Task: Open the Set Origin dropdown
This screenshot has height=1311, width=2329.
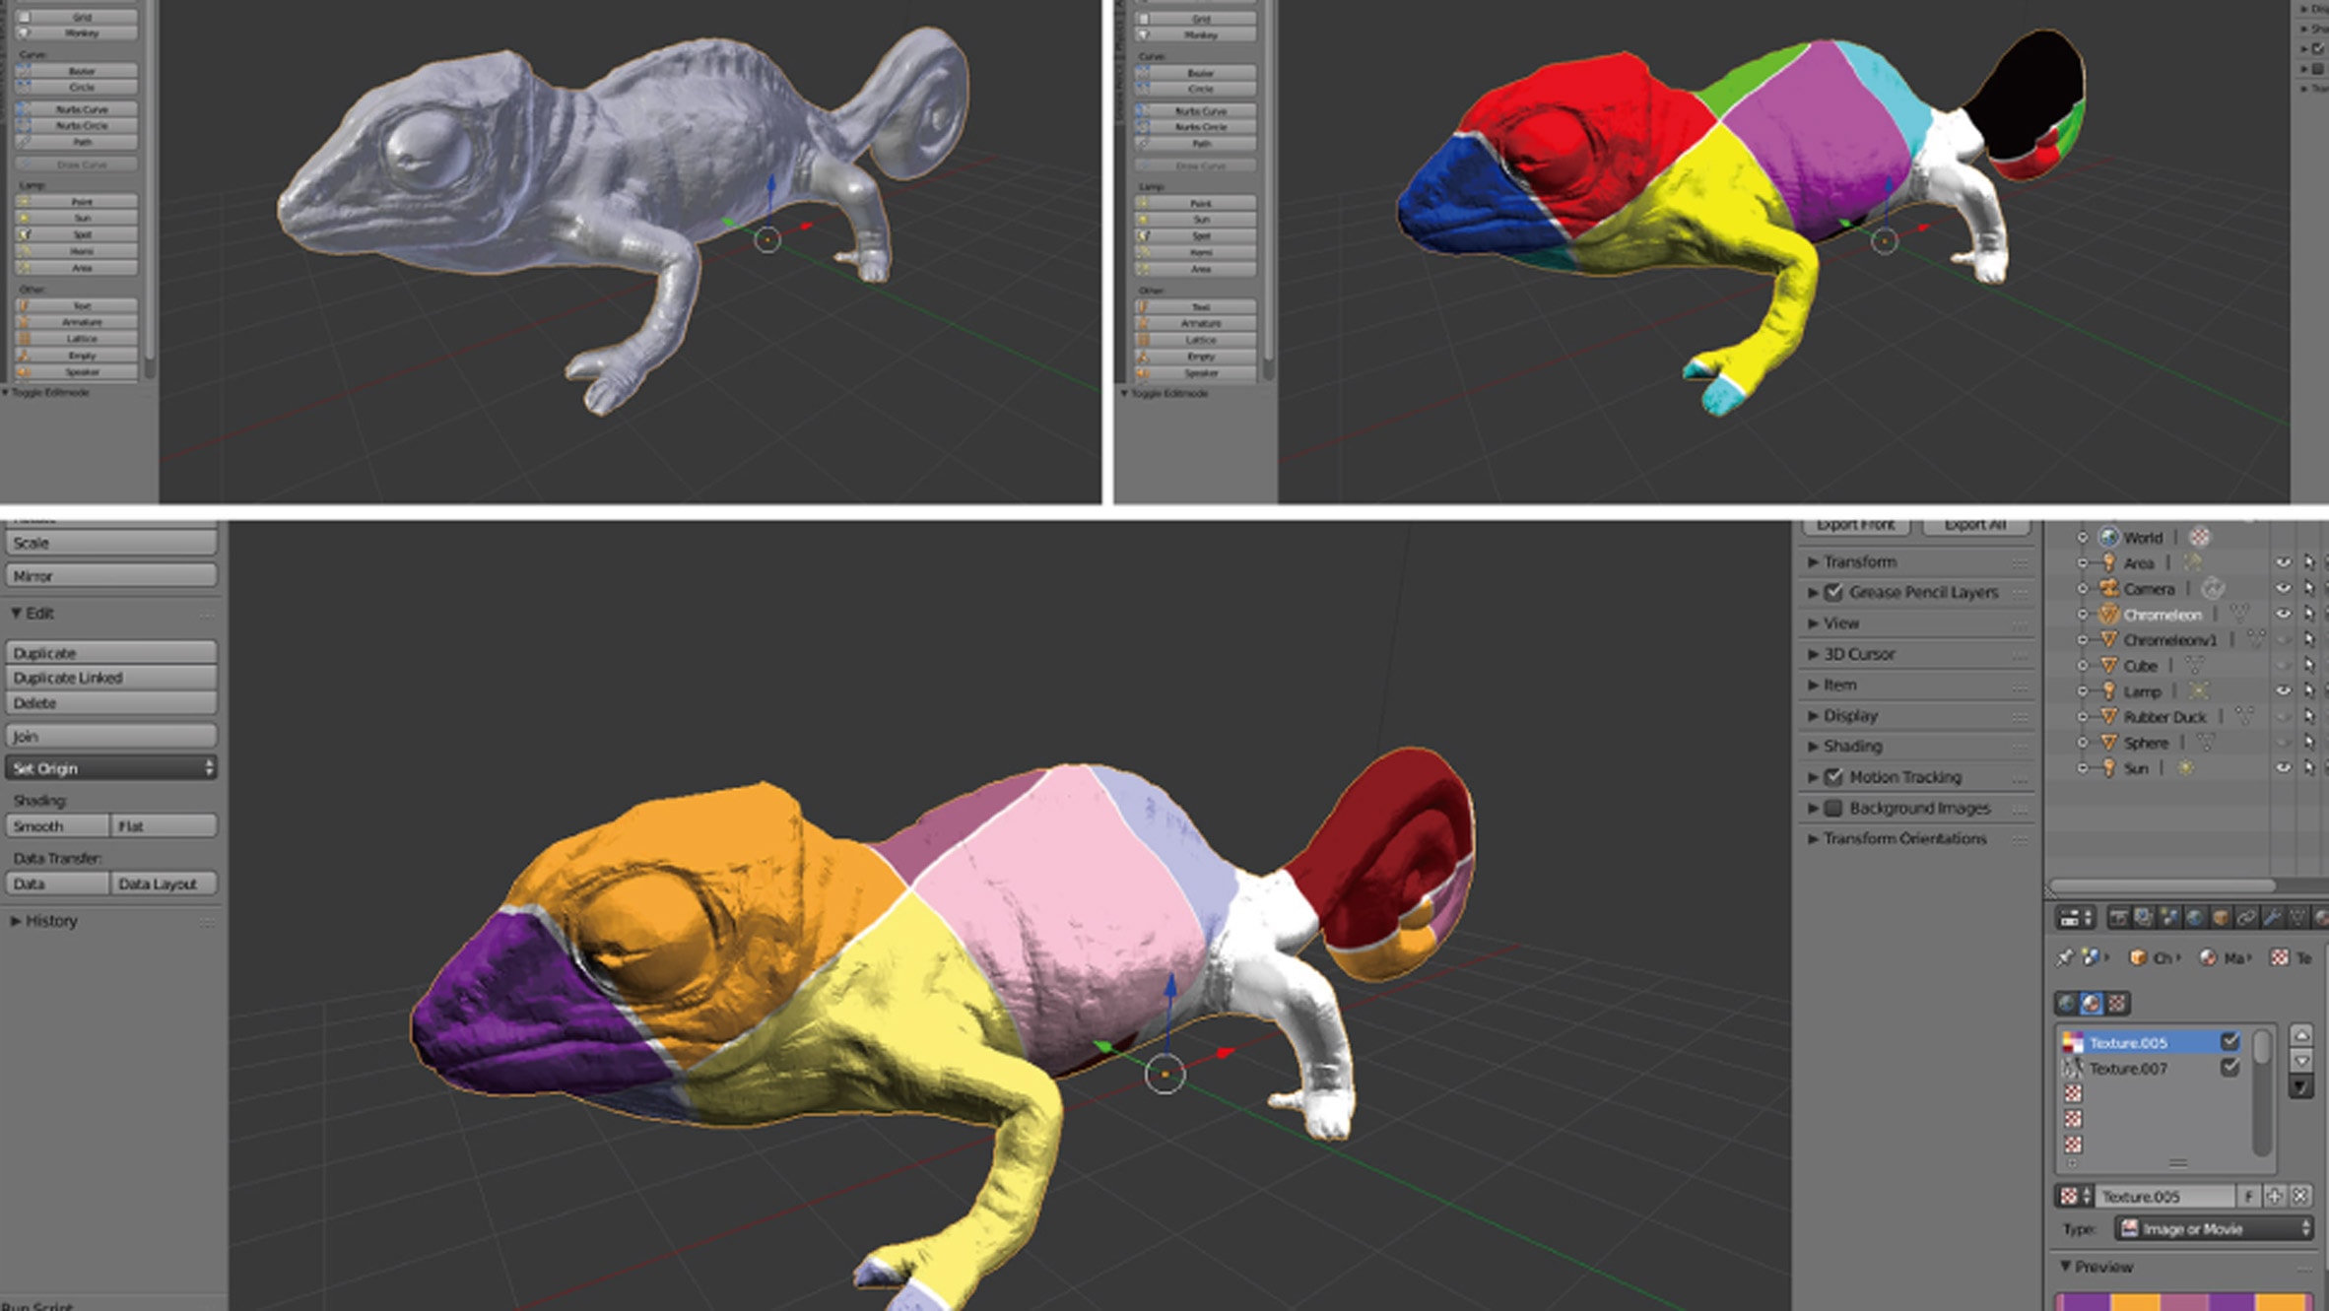Action: click(110, 768)
